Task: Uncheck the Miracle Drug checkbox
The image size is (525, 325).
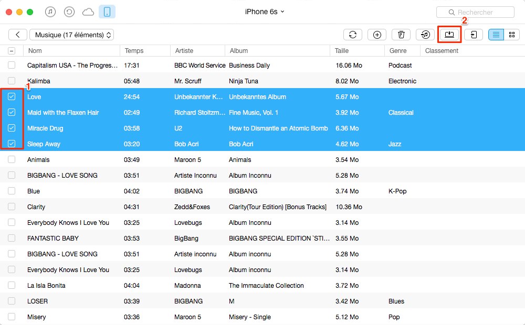Action: pos(12,128)
